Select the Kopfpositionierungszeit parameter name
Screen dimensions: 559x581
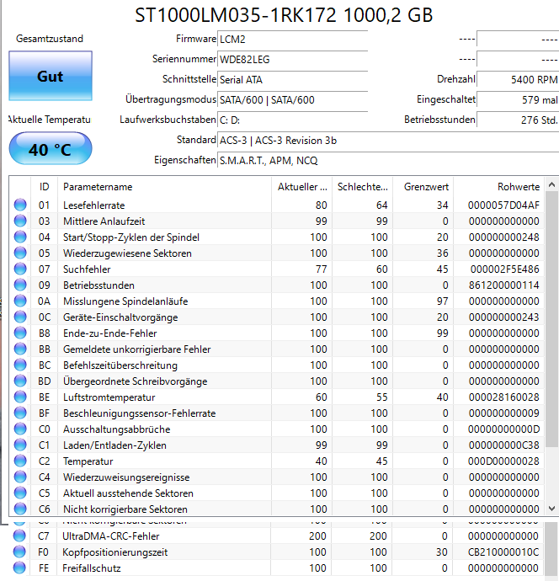click(114, 552)
